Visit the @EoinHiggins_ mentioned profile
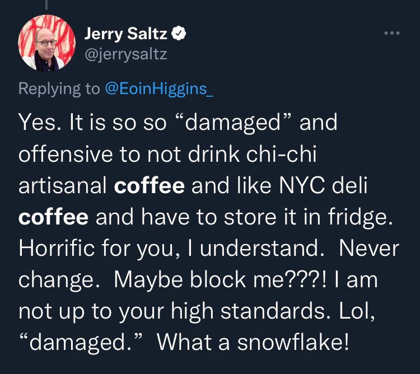 [159, 88]
